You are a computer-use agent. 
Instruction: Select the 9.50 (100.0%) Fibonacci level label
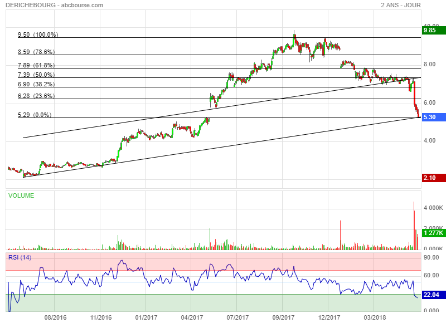coord(38,35)
